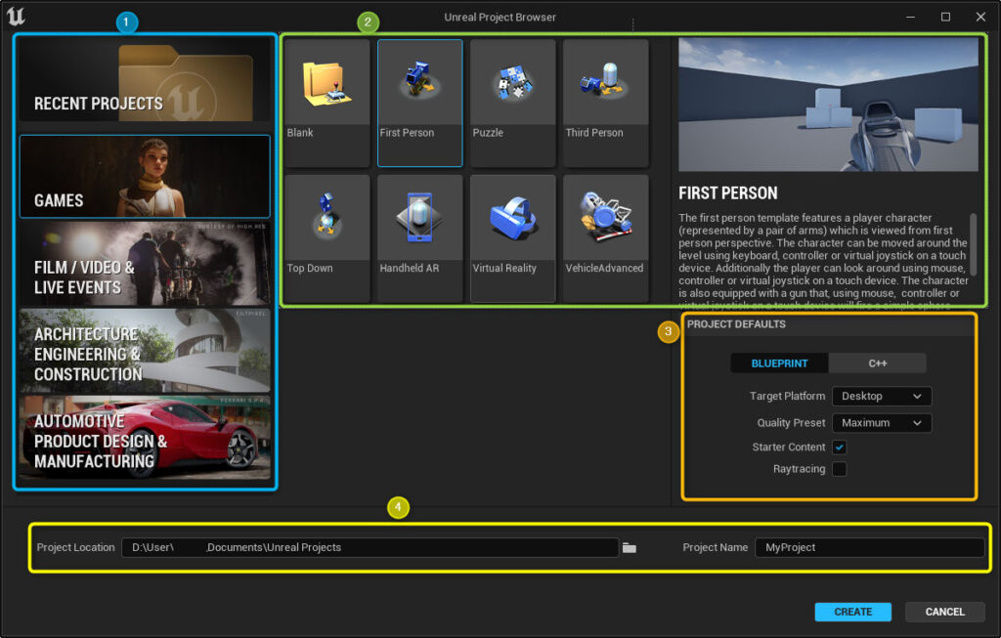Click the Quality Preset label
Screen dimensions: 1001x638
click(791, 423)
